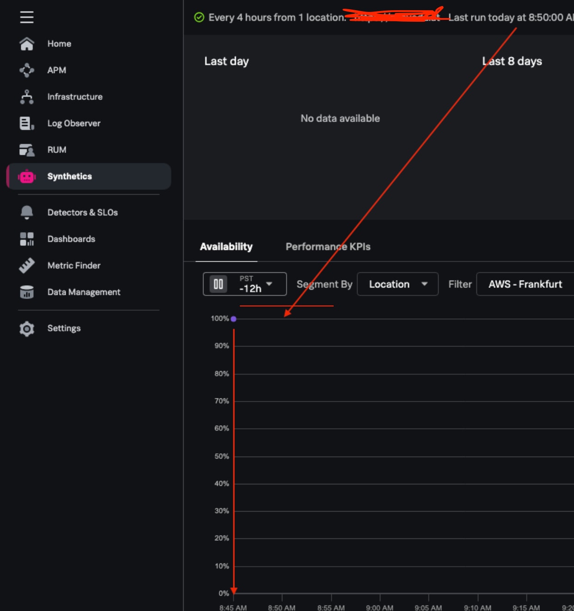This screenshot has height=611, width=574.
Task: Click the Home house icon
Action: [27, 44]
